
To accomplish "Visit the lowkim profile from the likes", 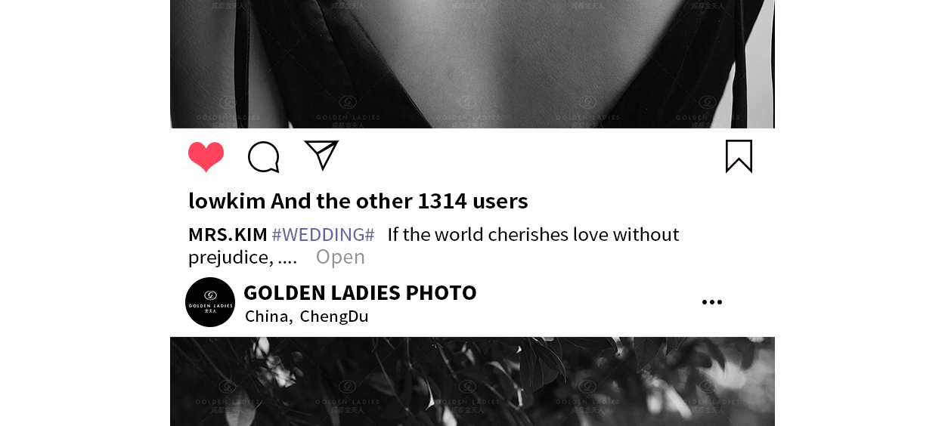I will point(227,201).
